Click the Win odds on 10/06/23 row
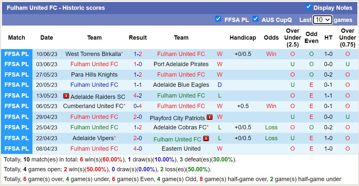The image size is (359, 186). (x=271, y=54)
